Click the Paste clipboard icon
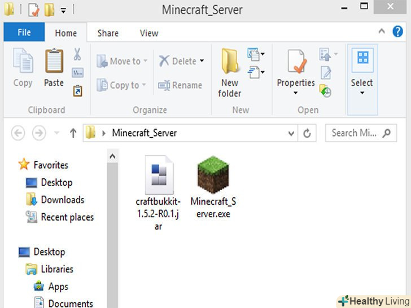Image resolution: width=411 pixels, height=308 pixels. (x=54, y=61)
